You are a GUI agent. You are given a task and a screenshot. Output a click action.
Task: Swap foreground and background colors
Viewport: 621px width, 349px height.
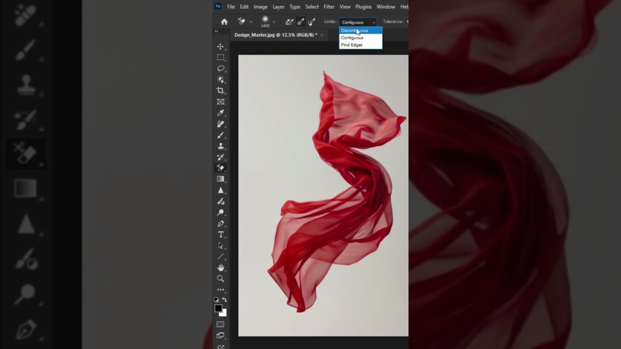(224, 300)
